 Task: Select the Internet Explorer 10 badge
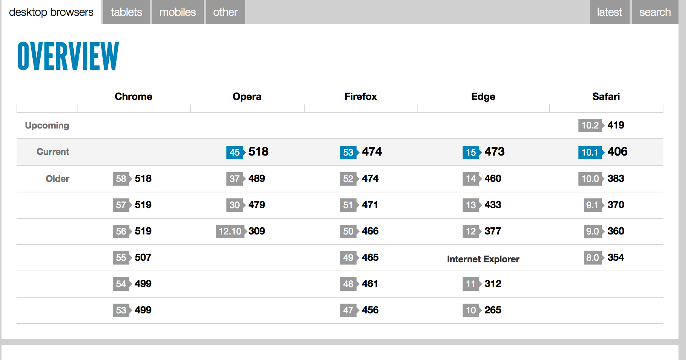click(x=470, y=310)
